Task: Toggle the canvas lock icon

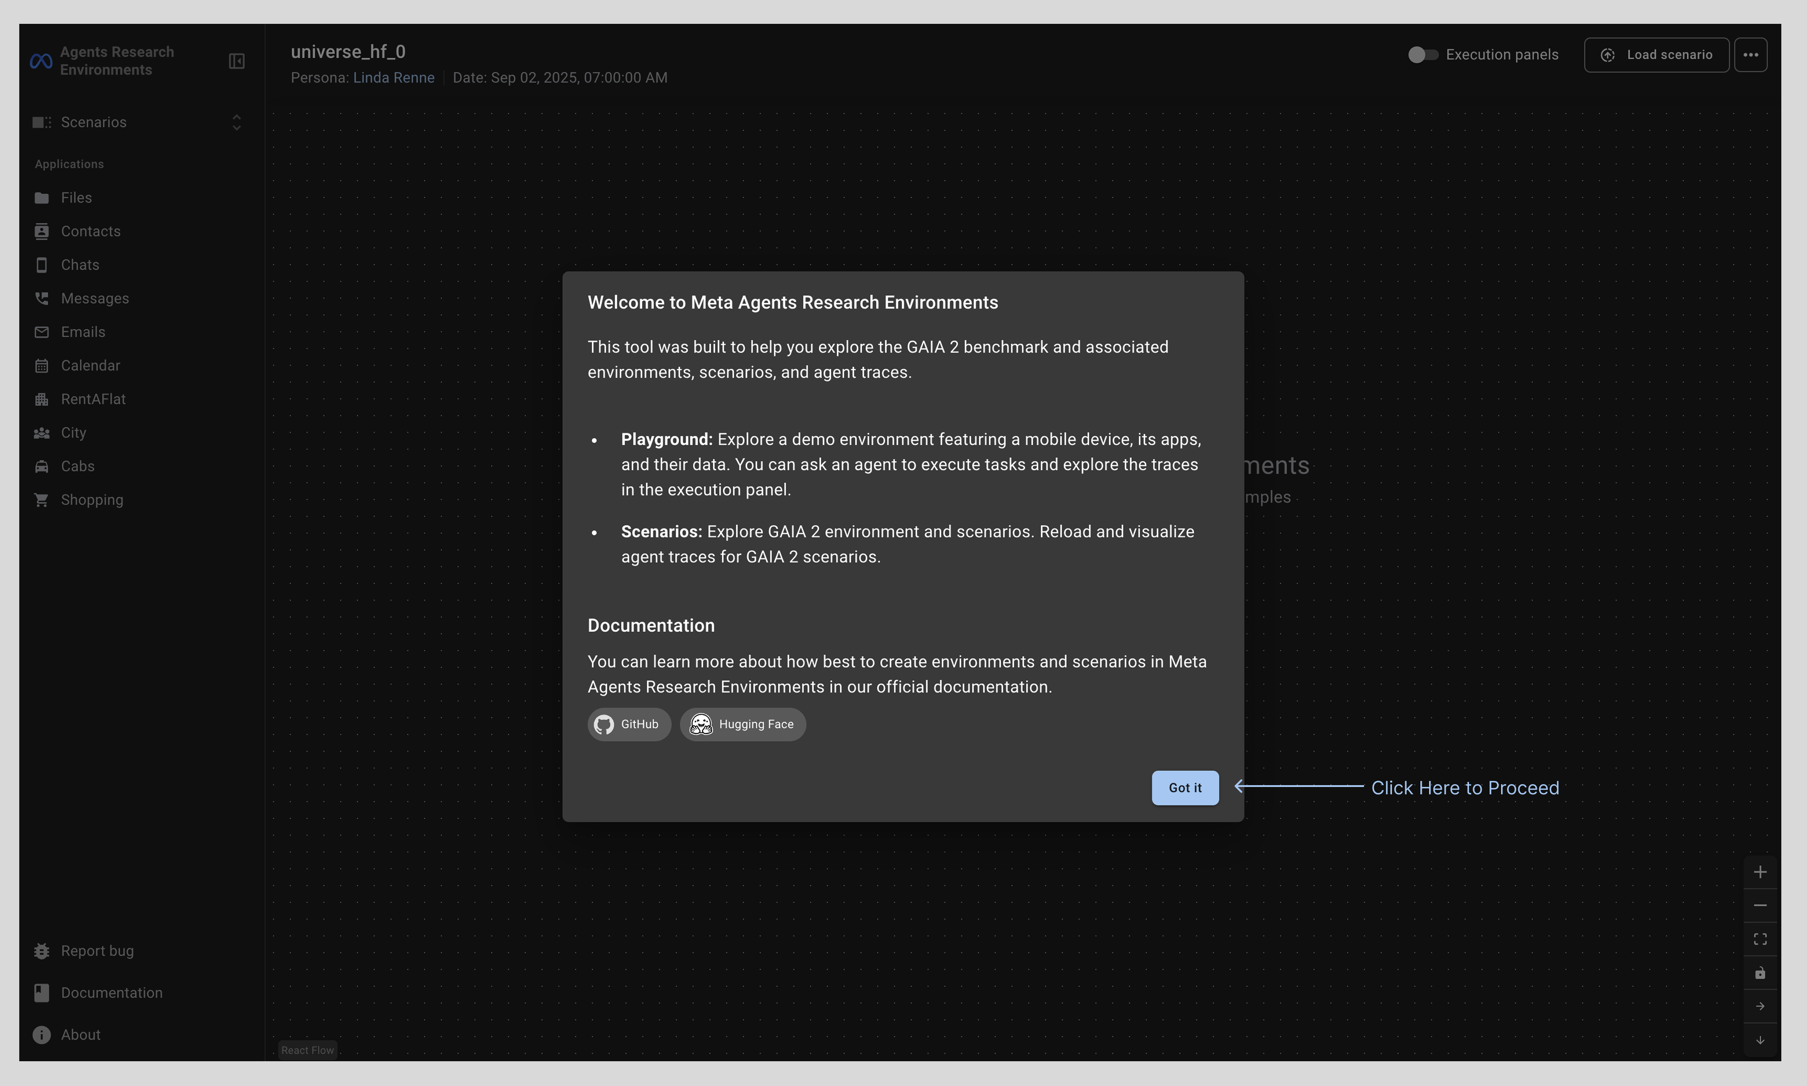Action: pyautogui.click(x=1760, y=973)
